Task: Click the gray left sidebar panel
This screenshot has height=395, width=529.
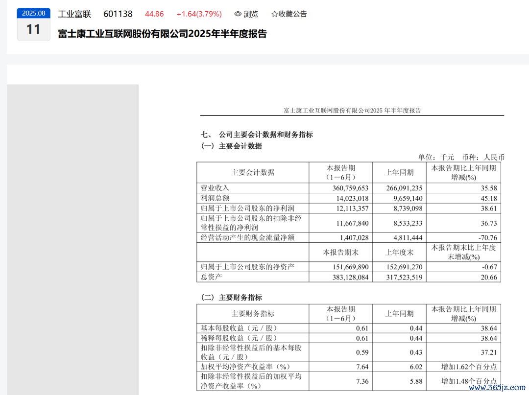Action: pyautogui.click(x=72, y=239)
